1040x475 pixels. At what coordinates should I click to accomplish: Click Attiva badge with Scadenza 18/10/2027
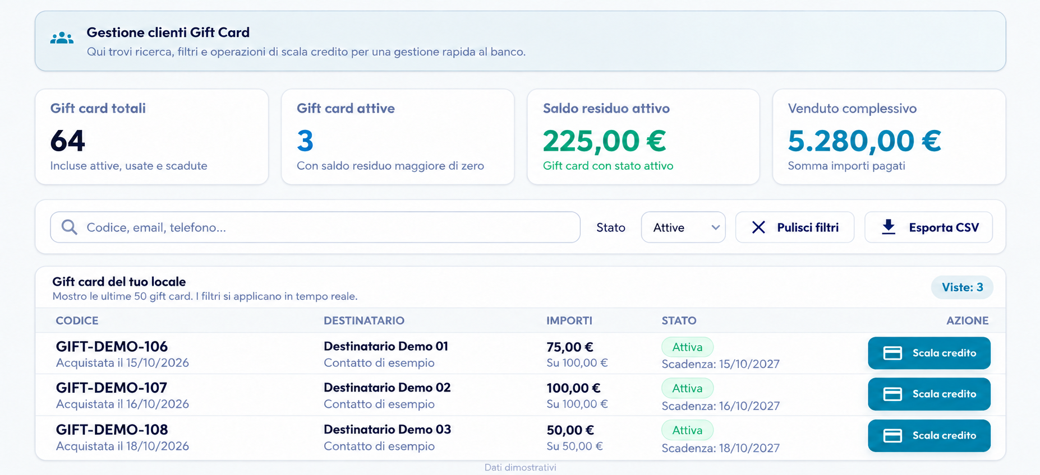pyautogui.click(x=687, y=430)
